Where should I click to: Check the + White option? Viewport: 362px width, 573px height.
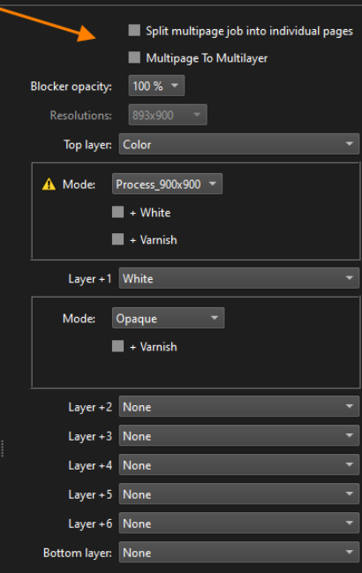(117, 212)
